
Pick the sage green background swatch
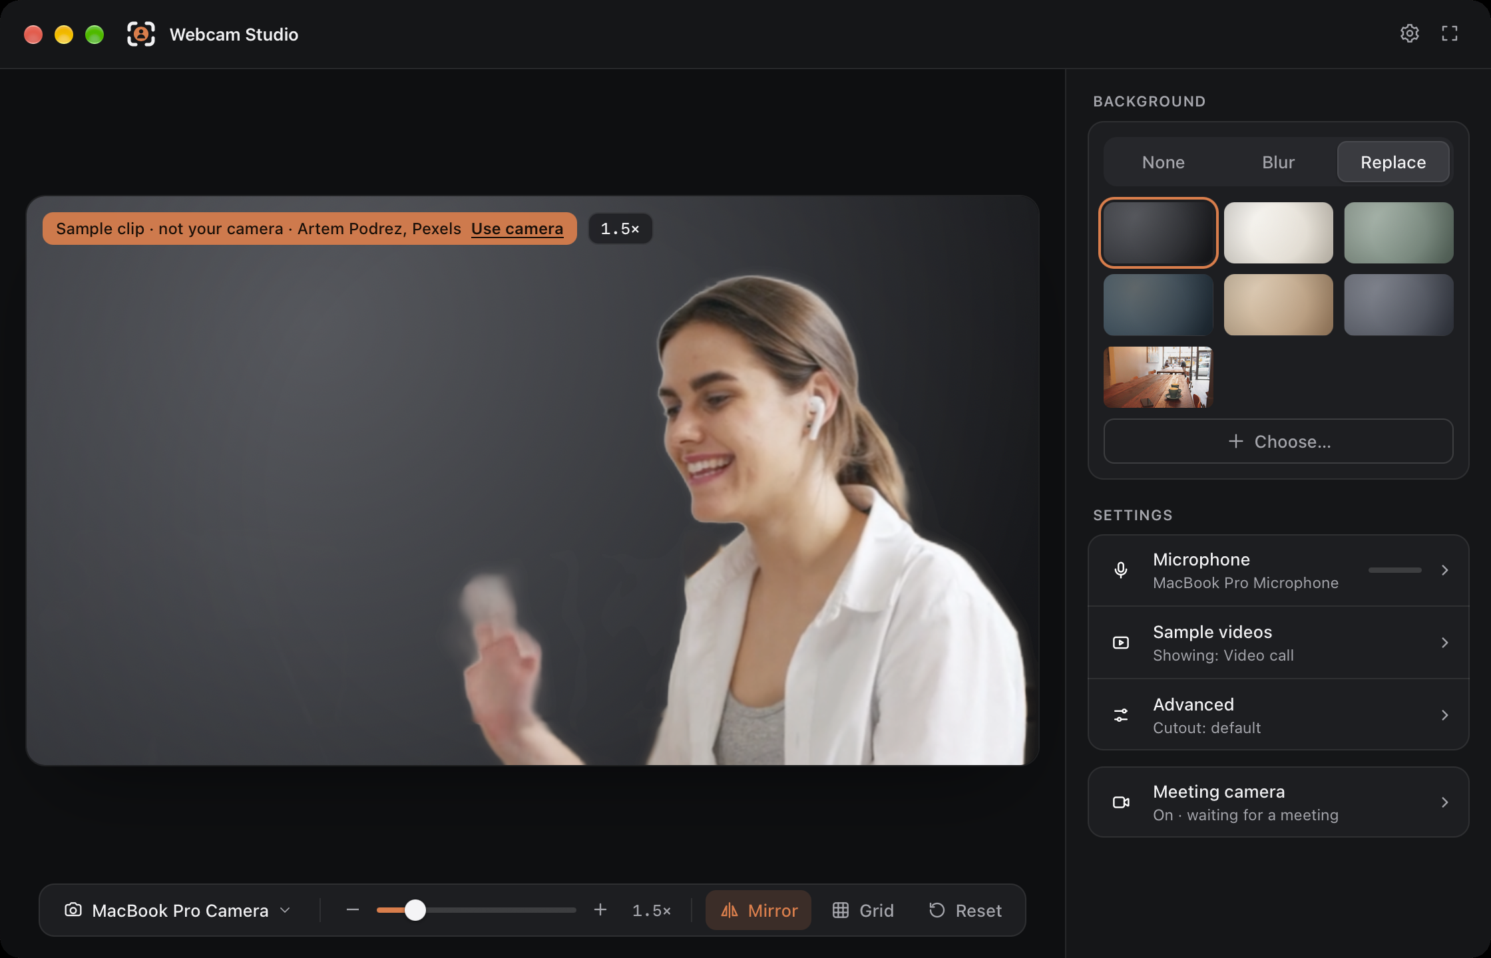point(1398,233)
